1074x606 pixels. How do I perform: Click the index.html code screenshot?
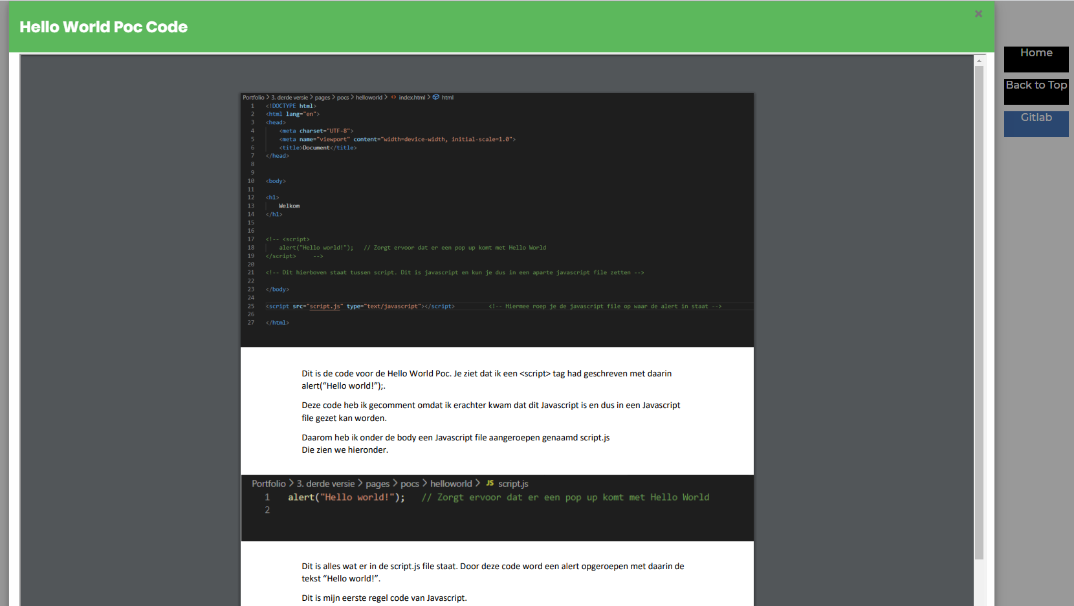[x=497, y=220]
